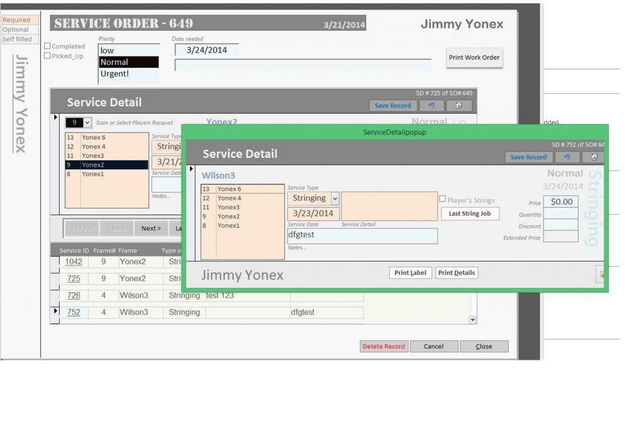Select Yonex2 in popup racquet list
The image size is (644, 429).
coord(242,216)
